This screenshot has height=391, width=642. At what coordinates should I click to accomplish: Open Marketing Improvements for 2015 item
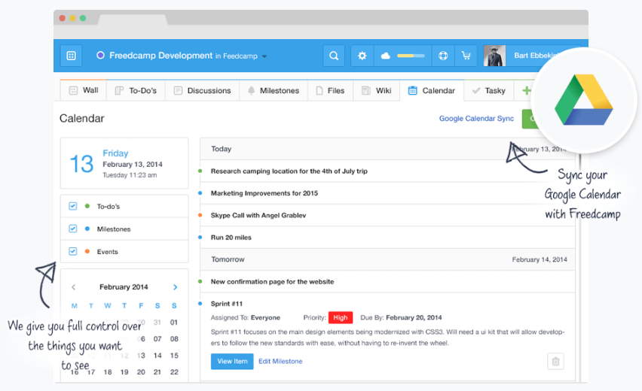tap(264, 193)
